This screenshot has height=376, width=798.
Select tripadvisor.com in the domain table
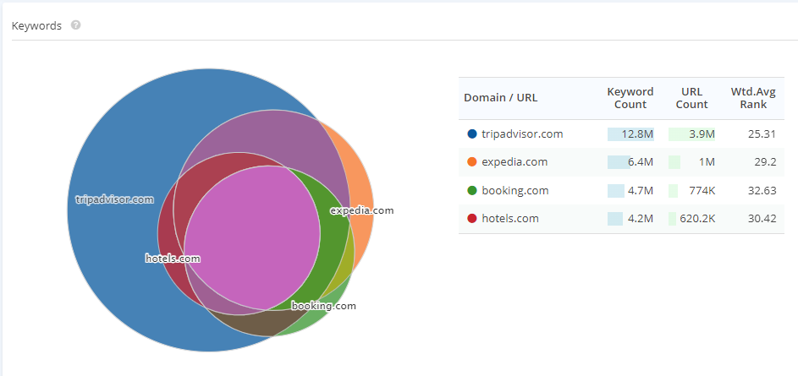[522, 134]
